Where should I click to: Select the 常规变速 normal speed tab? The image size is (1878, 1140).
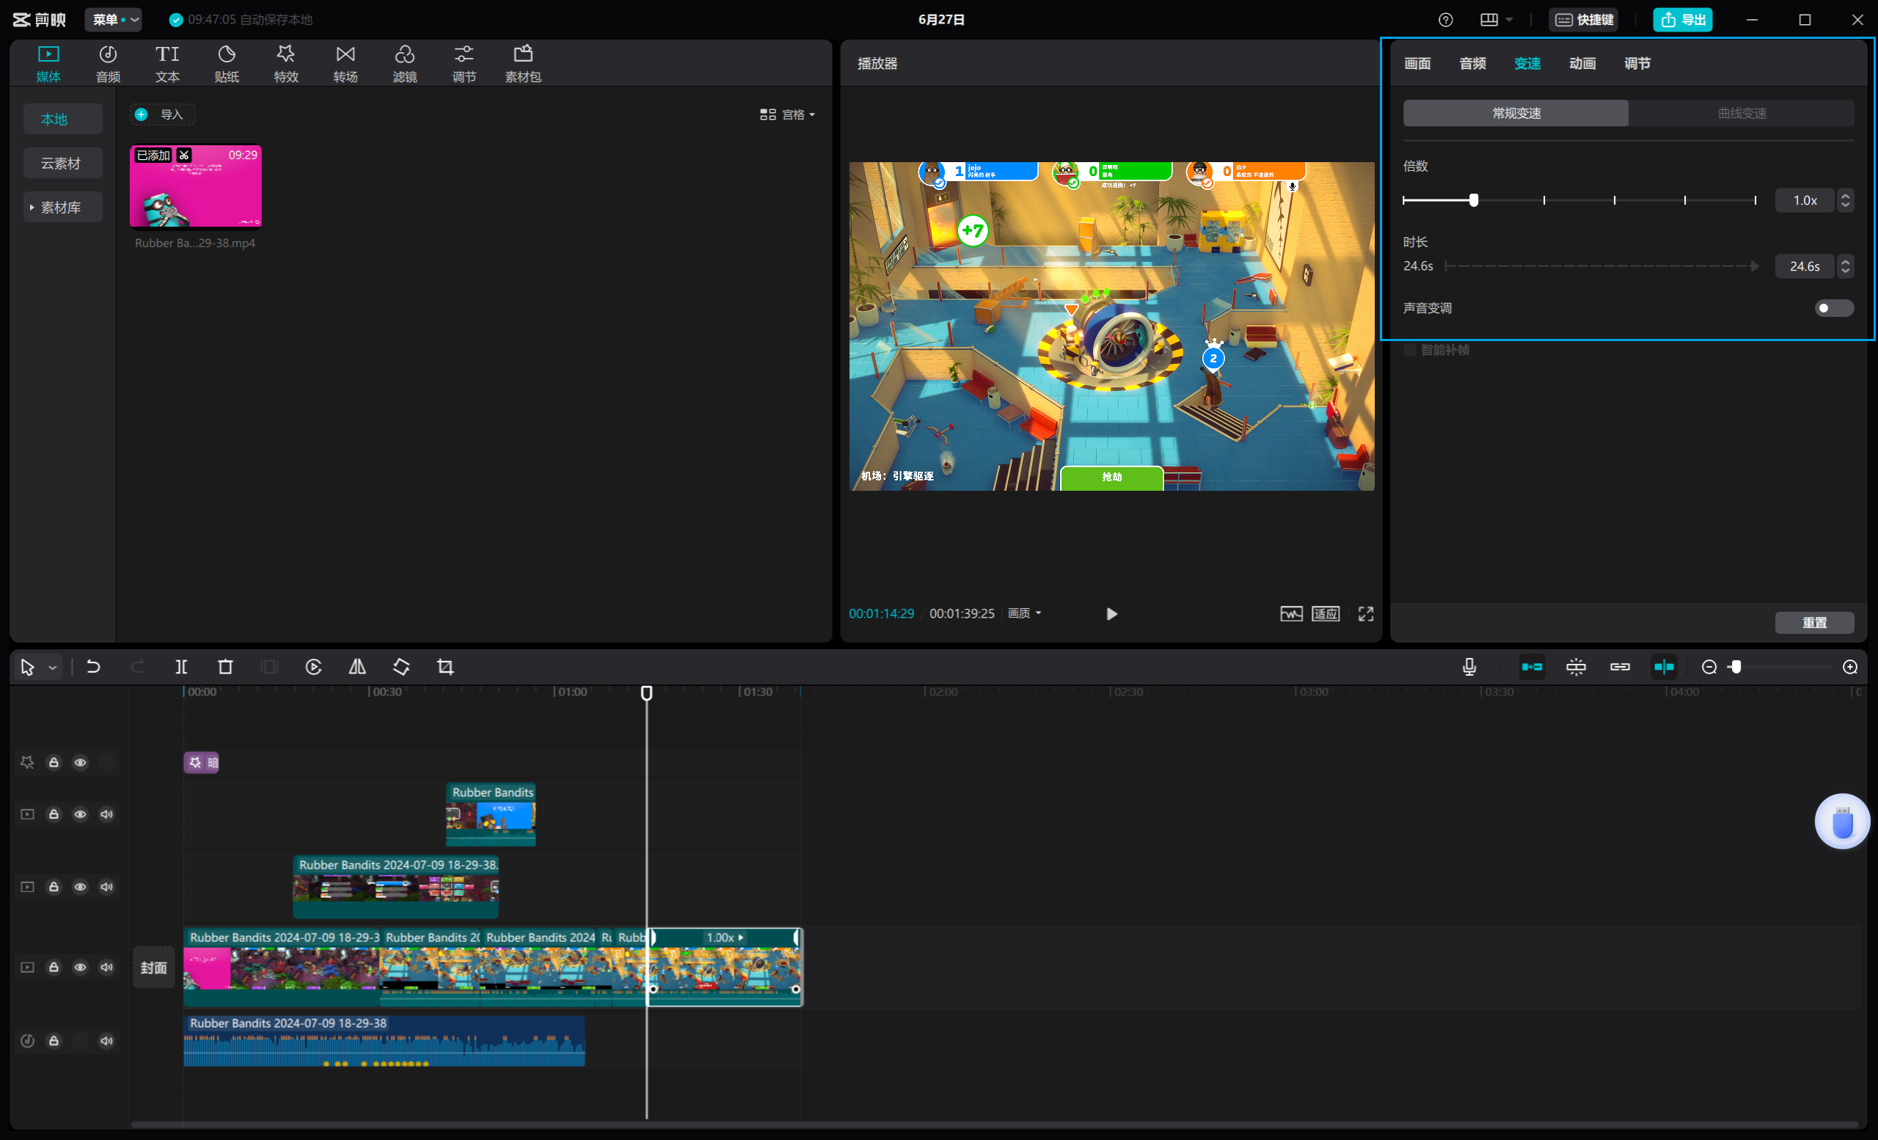pos(1516,114)
